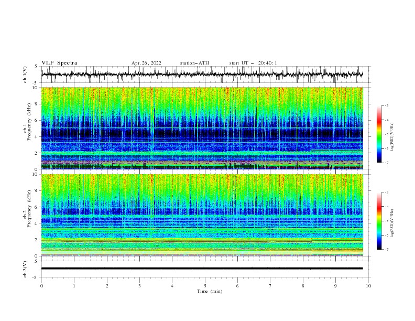Click the "VLF Spectra" plot title

[59, 63]
